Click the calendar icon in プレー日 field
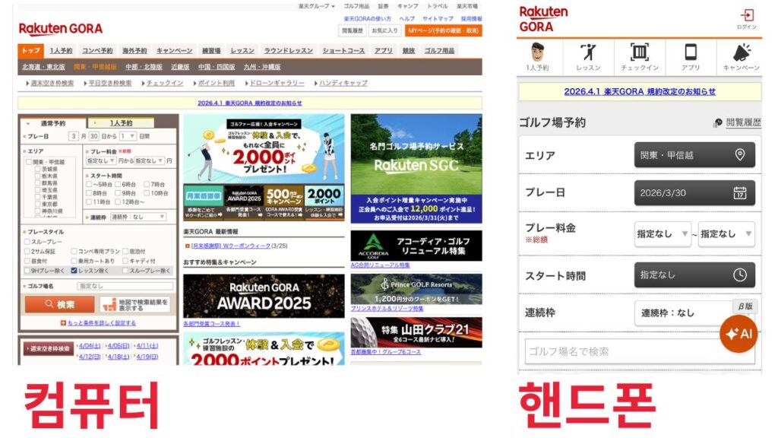This screenshot has width=778, height=438. point(739,192)
